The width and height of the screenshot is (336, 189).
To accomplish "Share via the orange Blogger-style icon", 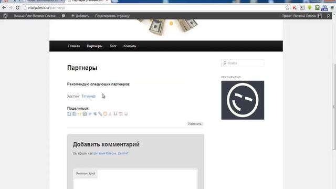I will coord(105,114).
